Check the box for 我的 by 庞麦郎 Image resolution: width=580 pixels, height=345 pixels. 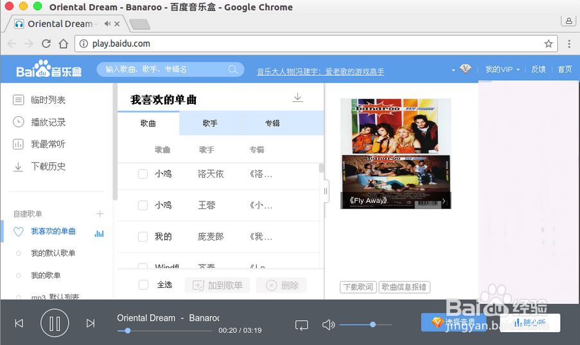(x=143, y=237)
